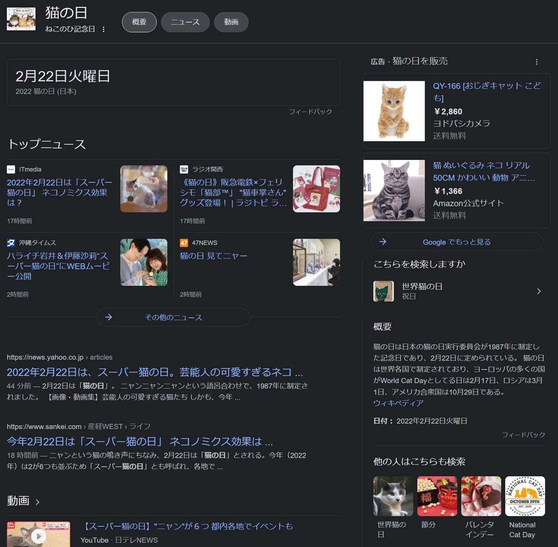Image resolution: width=558 pixels, height=547 pixels.
Task: Click the 47NEWS source favicon
Action: tap(184, 243)
